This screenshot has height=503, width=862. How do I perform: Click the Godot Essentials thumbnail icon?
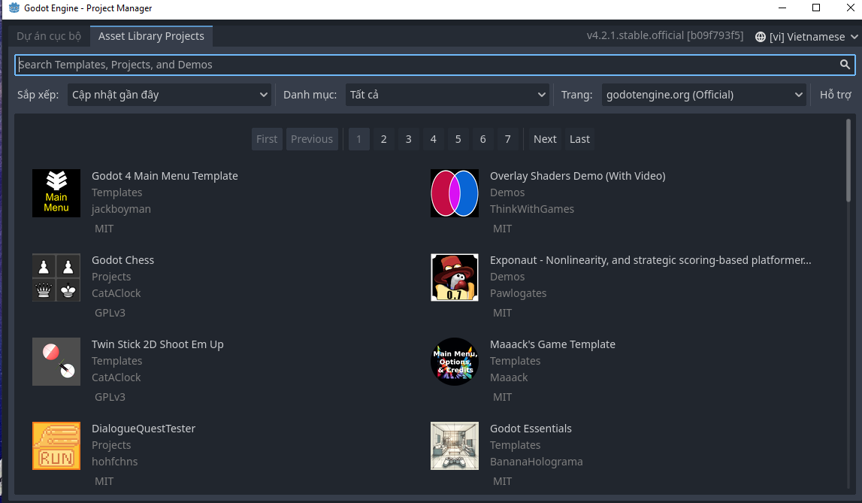[455, 446]
